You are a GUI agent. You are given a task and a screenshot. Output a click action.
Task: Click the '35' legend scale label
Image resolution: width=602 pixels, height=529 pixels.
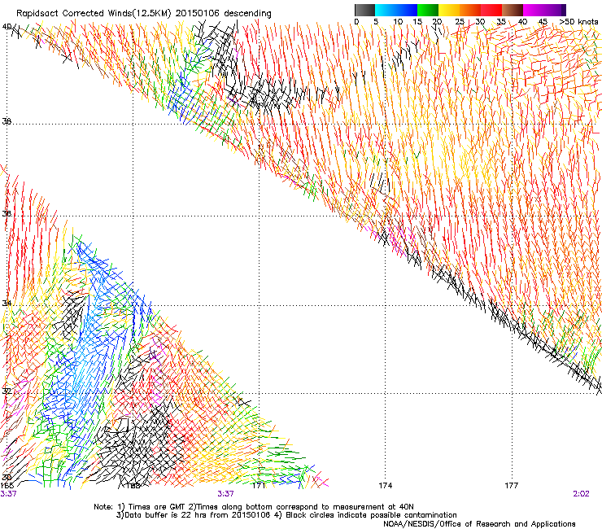click(501, 22)
